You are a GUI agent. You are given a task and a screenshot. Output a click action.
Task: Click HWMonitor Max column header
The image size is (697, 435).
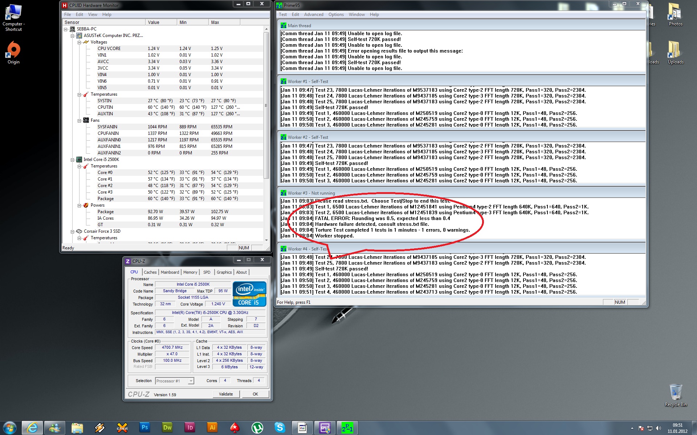click(x=224, y=22)
